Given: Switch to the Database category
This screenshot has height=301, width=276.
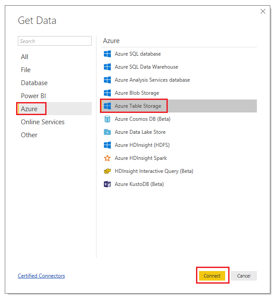Looking at the screenshot, I should coord(55,83).
